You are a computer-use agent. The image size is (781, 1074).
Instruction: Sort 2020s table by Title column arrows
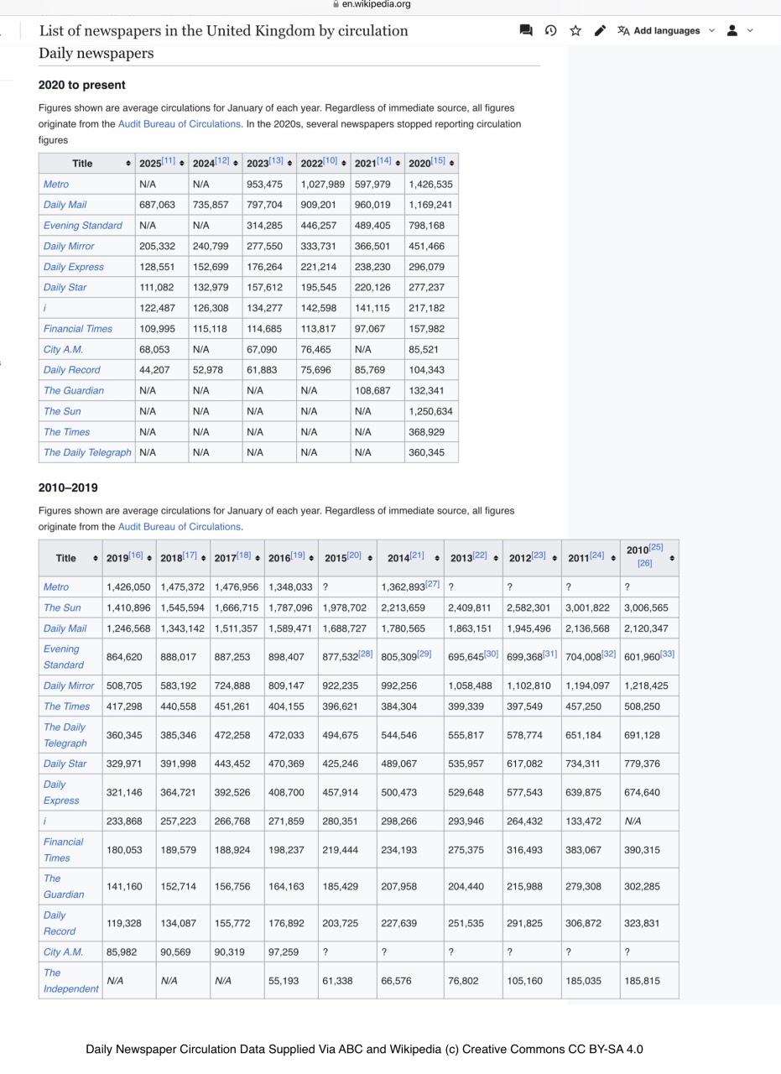point(128,164)
